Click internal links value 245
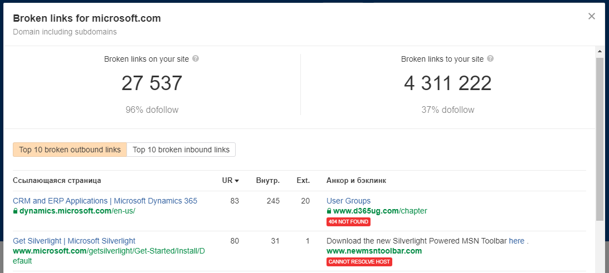 (274, 201)
